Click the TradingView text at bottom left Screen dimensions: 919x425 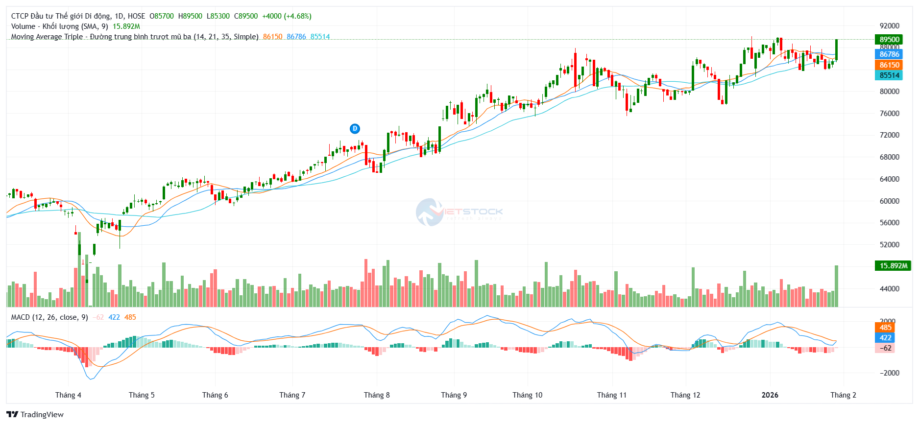(42, 415)
